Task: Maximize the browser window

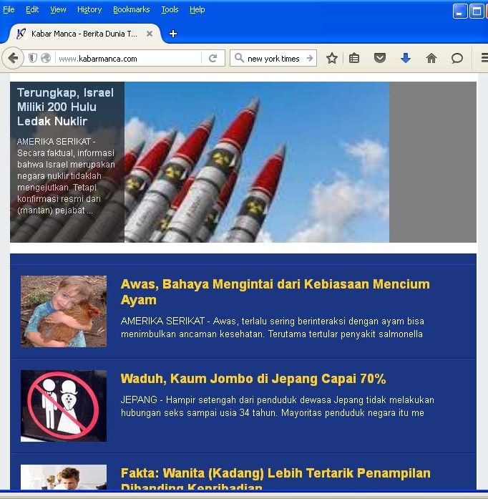Action: click(477, 11)
